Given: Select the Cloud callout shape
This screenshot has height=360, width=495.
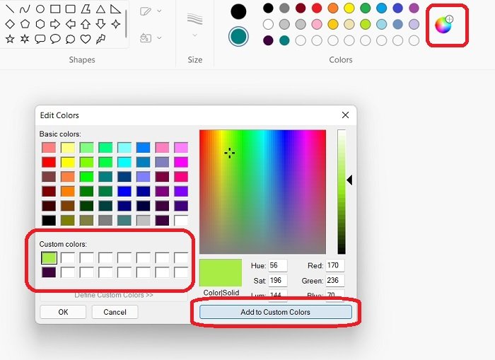Looking at the screenshot, I should coord(71,39).
